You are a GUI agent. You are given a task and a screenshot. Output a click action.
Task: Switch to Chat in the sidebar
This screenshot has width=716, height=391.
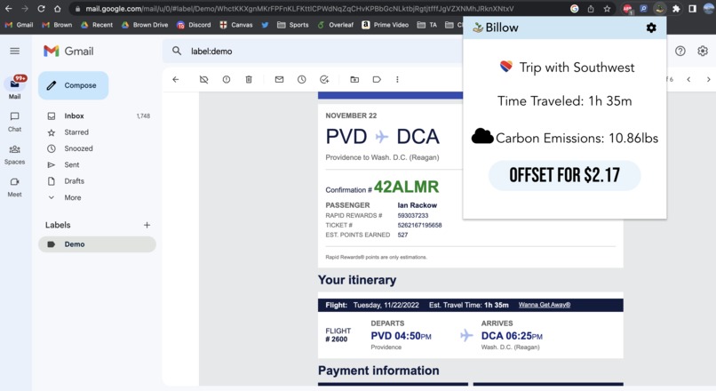click(14, 122)
